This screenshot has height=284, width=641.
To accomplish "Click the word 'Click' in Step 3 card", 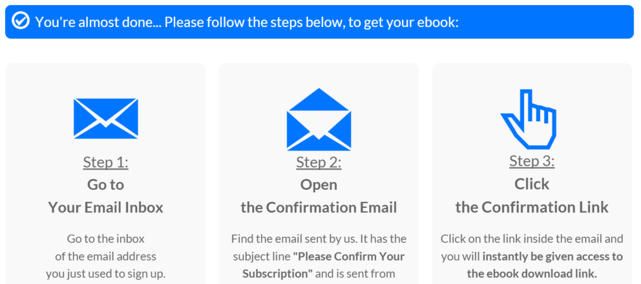I will [x=532, y=185].
